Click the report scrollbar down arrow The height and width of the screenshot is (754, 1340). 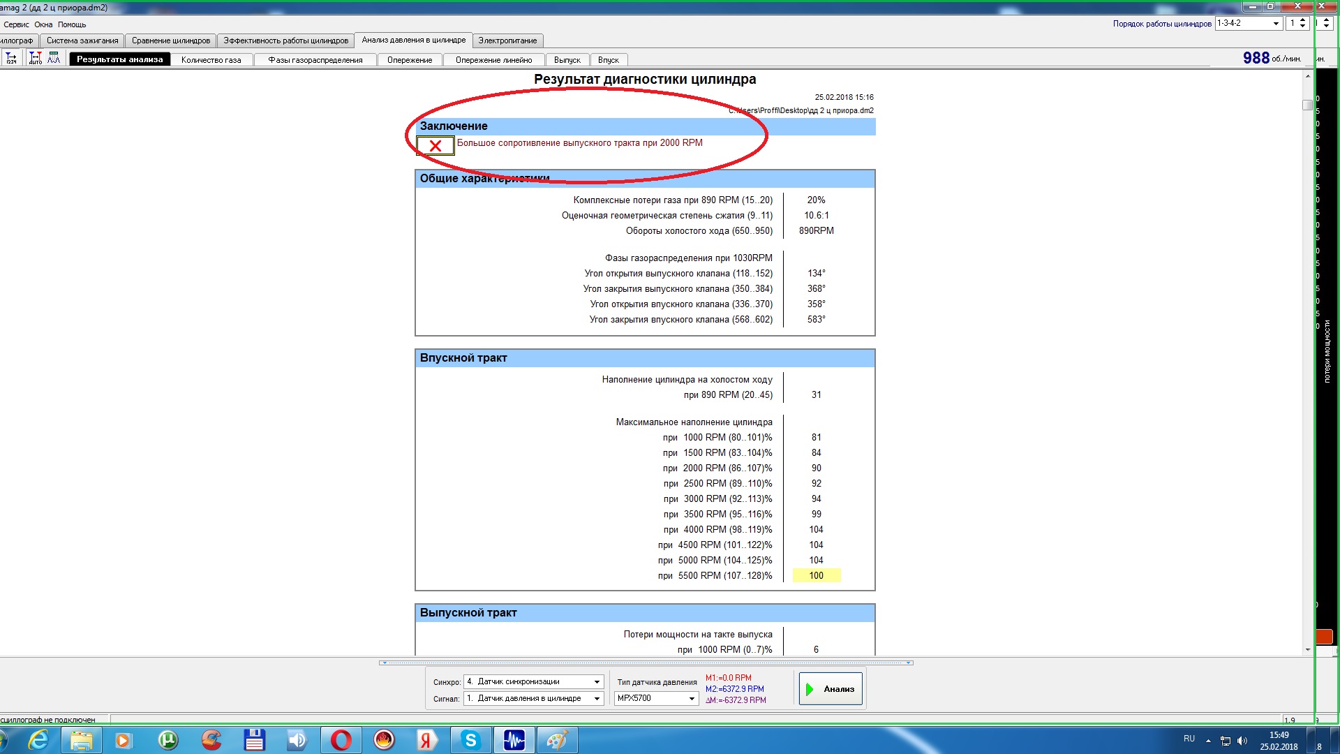tap(1307, 649)
